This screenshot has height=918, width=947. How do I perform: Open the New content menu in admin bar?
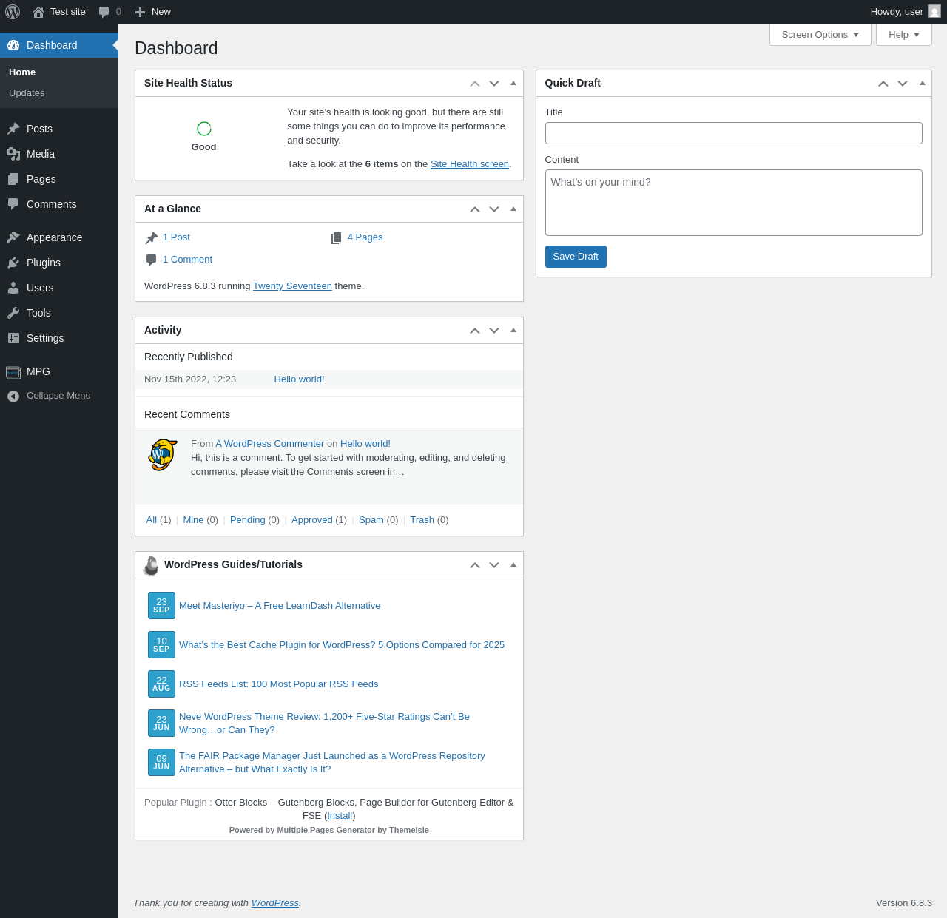coord(152,12)
